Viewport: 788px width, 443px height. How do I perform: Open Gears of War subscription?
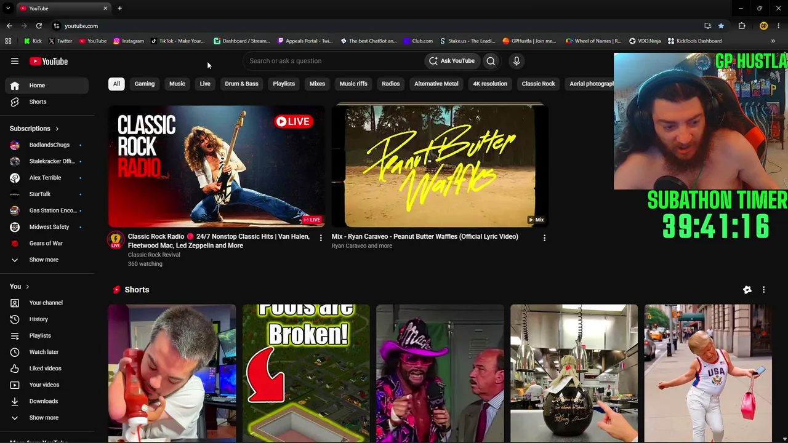[47, 243]
